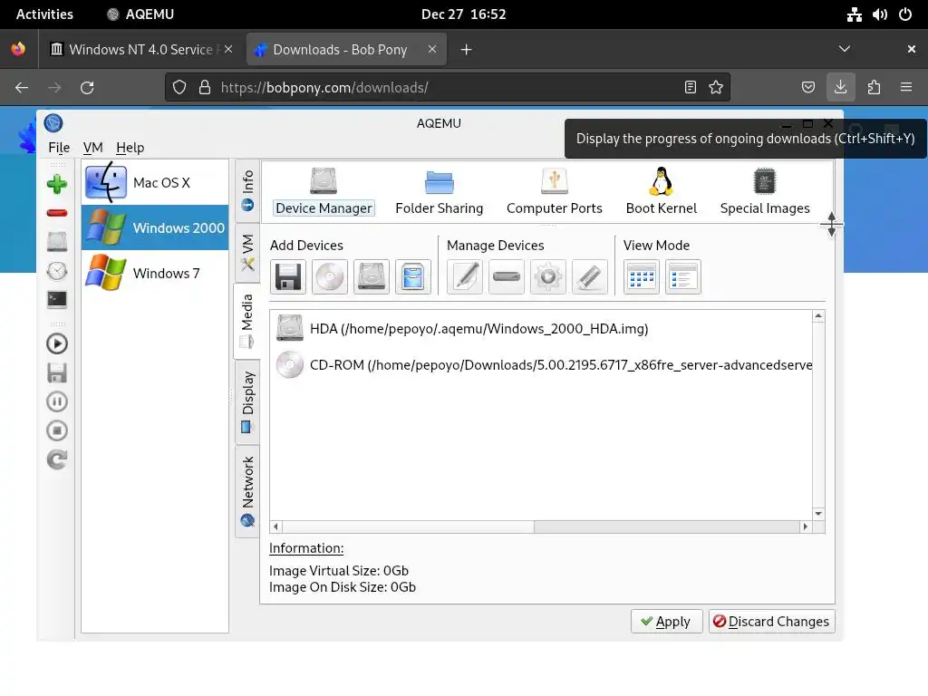Click the hard disk icon in left toolbar

(x=57, y=241)
